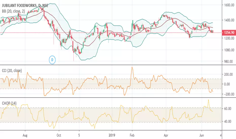Click the 1600.00 price axis label

pos(229,5)
